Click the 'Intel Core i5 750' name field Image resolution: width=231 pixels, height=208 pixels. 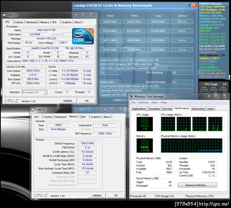[x=47, y=30]
